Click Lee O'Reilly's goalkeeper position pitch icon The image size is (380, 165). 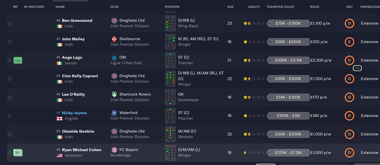(170, 97)
